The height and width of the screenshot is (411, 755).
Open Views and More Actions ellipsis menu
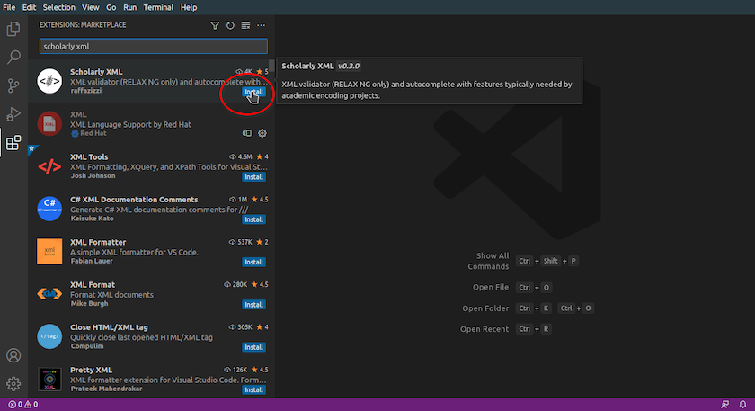pyautogui.click(x=262, y=26)
